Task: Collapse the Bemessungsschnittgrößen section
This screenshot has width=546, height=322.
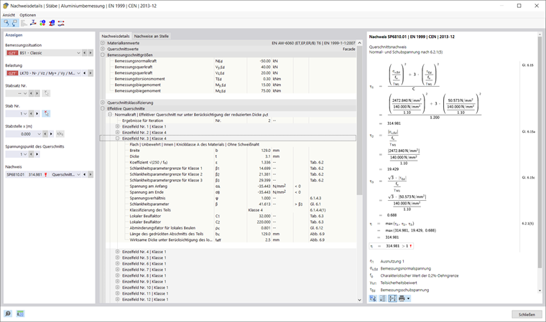Action: 102,55
